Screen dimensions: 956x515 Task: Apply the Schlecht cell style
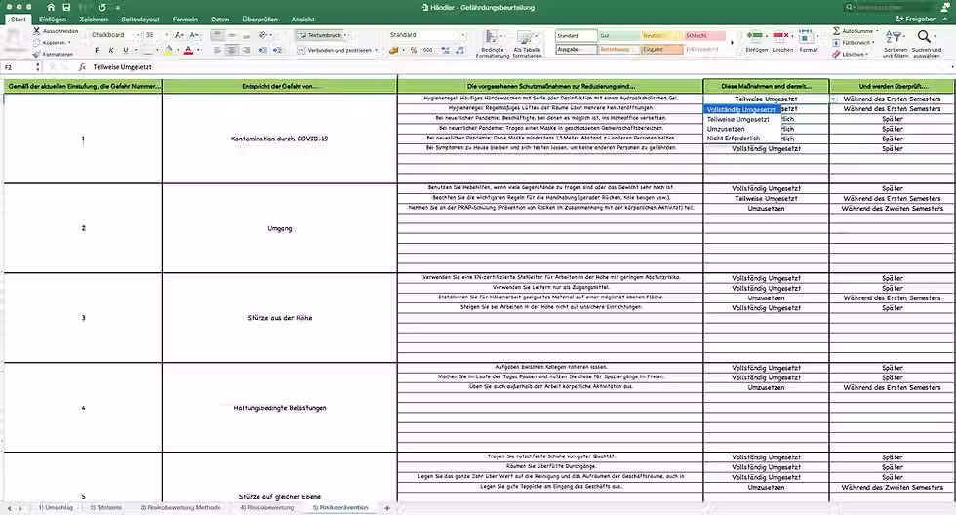pyautogui.click(x=704, y=36)
